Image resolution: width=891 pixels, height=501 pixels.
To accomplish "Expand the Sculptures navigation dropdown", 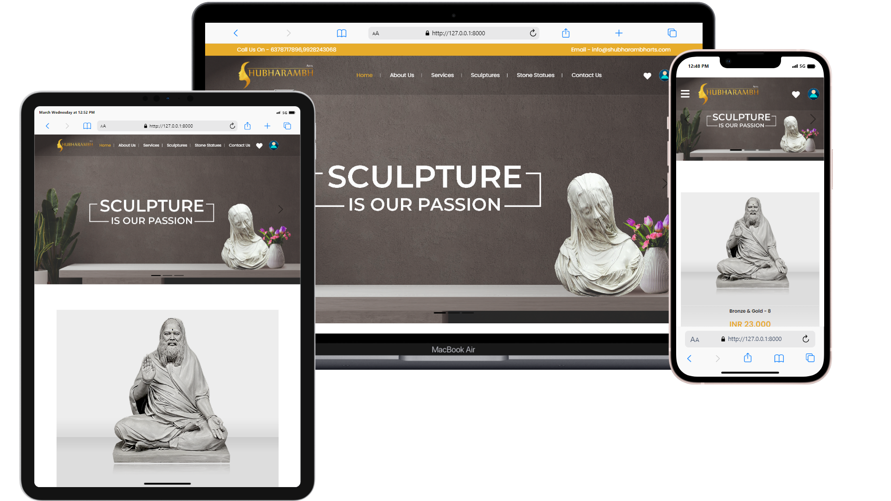I will (484, 75).
